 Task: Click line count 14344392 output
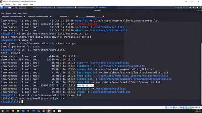(x=7, y=98)
